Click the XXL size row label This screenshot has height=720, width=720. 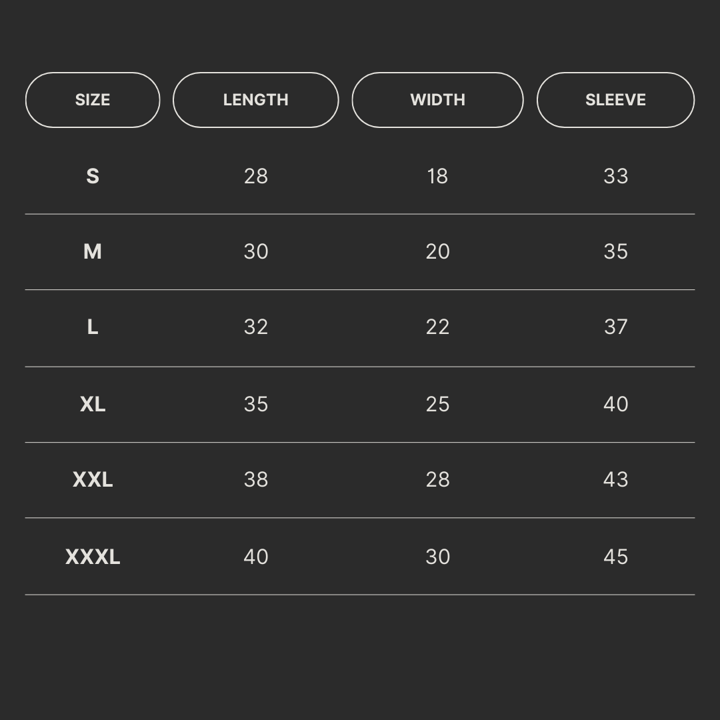[x=93, y=479]
